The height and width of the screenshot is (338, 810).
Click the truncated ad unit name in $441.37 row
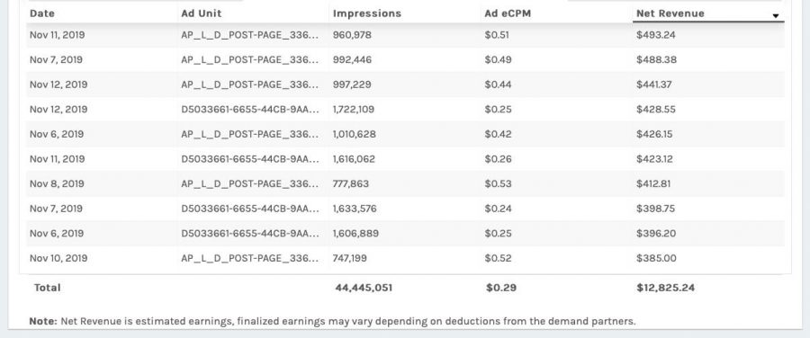250,84
